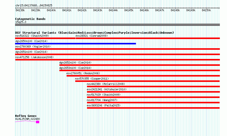Select the red esv2760369 loss bar
Image resolution: width=227 pixels, height=136 pixels.
pyautogui.click(x=117, y=49)
